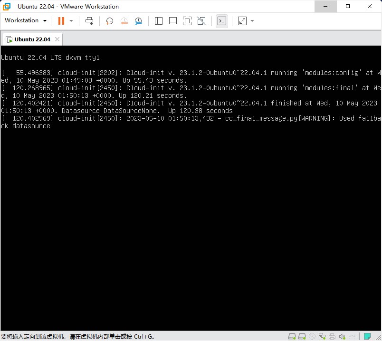Image resolution: width=382 pixels, height=341 pixels.
Task: Click the Ctrl+G input hint status text
Action: point(78,337)
